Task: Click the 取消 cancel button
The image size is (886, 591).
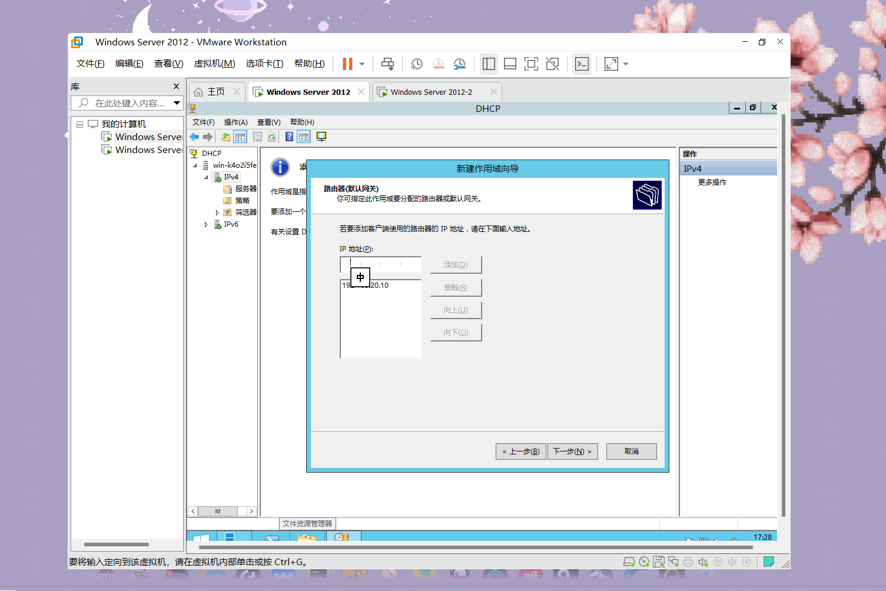Action: coord(632,451)
